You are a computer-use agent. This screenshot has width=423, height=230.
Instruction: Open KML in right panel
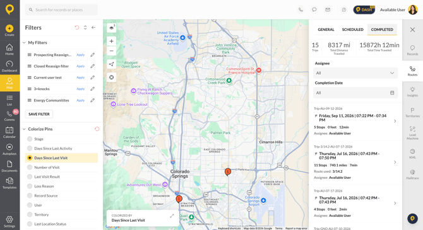[x=412, y=154]
